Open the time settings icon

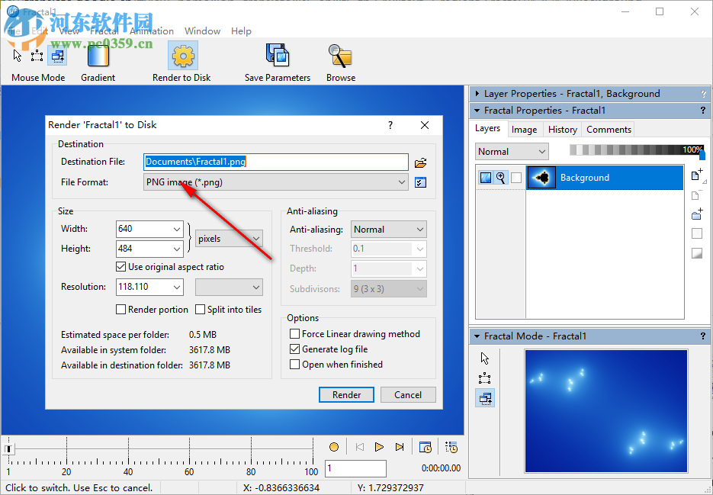[x=426, y=447]
